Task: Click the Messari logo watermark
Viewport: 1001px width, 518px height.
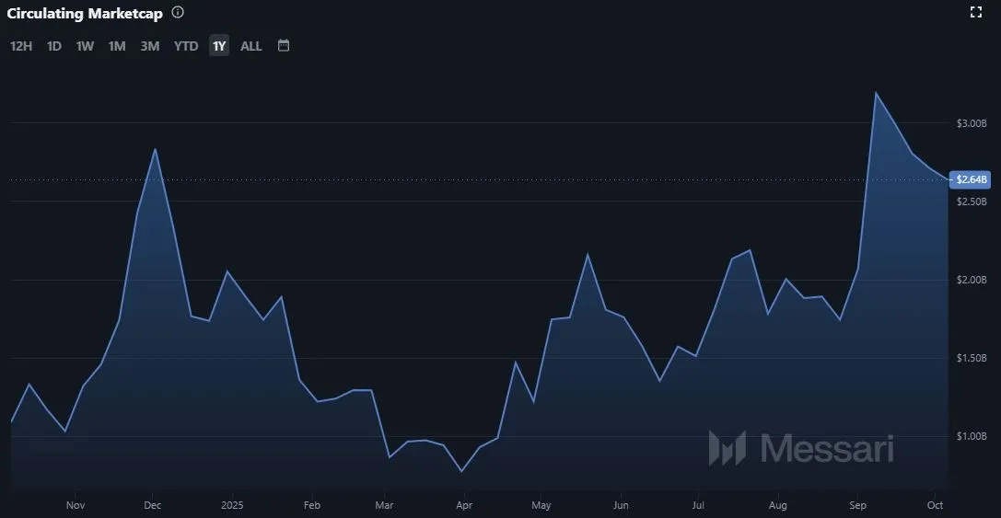Action: tap(800, 448)
